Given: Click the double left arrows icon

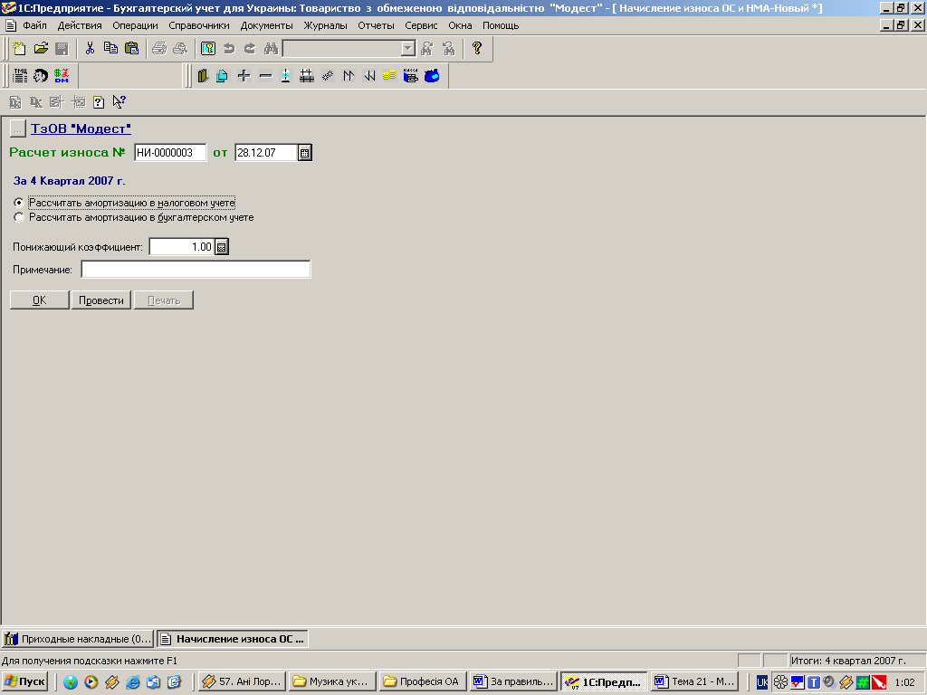Looking at the screenshot, I should pyautogui.click(x=369, y=76).
